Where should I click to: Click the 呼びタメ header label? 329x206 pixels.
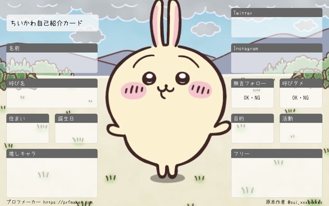pos(301,83)
